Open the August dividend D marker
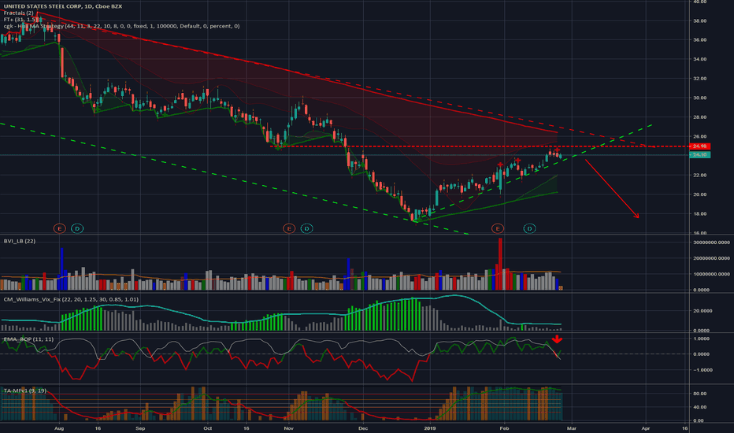734x433 pixels. (77, 228)
